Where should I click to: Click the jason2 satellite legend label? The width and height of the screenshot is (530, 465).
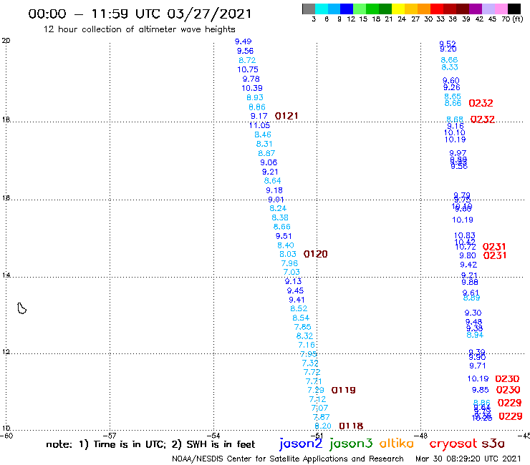point(301,444)
